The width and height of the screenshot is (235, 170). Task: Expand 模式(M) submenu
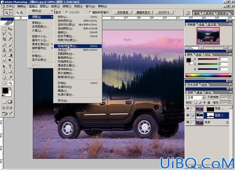pos(41,11)
